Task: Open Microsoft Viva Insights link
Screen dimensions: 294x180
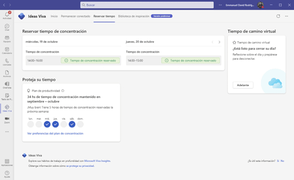Action: coord(97,161)
